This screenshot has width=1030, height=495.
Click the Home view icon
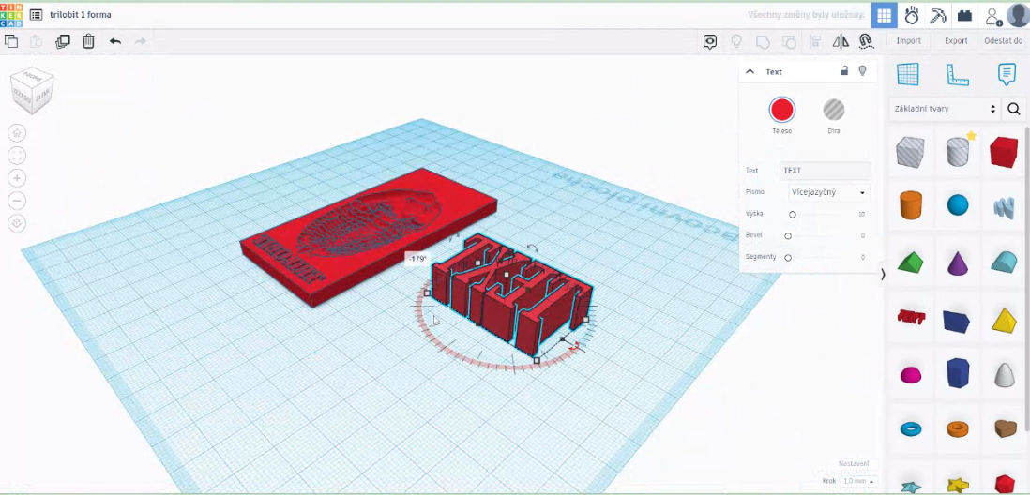pos(17,133)
